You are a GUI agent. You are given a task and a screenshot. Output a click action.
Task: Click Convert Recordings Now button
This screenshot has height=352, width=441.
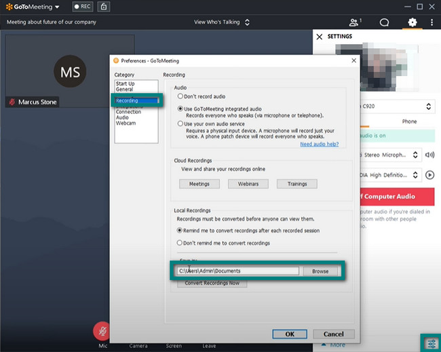[x=212, y=283]
